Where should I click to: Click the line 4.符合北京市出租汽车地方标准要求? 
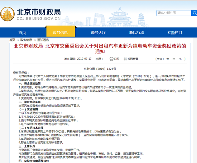tap(41, 142)
